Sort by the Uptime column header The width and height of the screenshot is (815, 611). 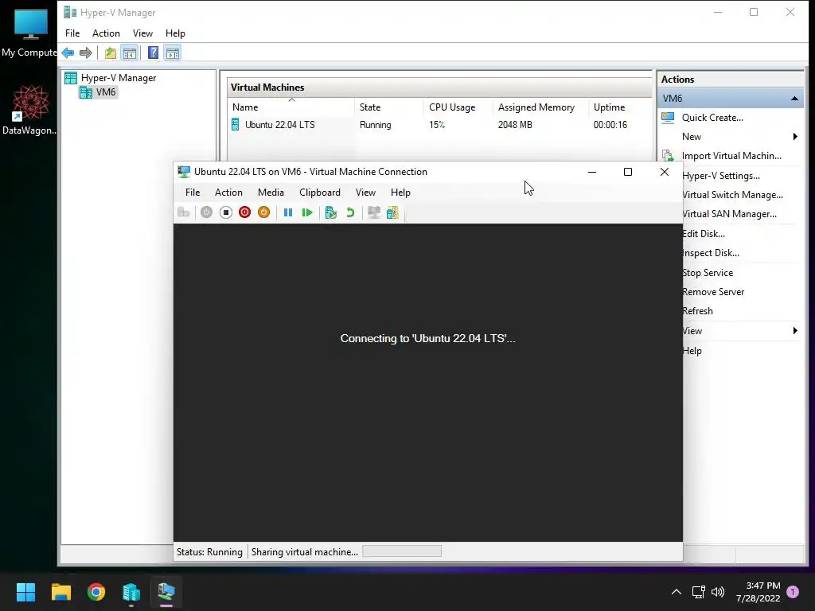619,107
